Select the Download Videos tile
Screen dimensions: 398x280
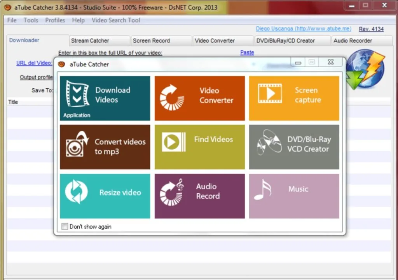(x=105, y=97)
